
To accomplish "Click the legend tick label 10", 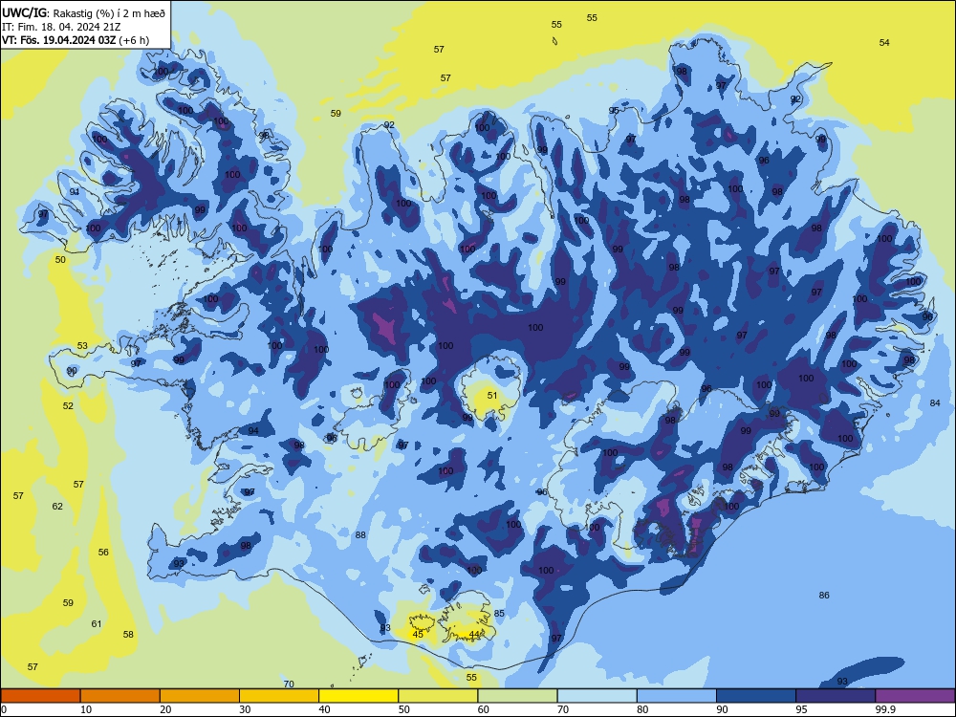I will 86,709.
